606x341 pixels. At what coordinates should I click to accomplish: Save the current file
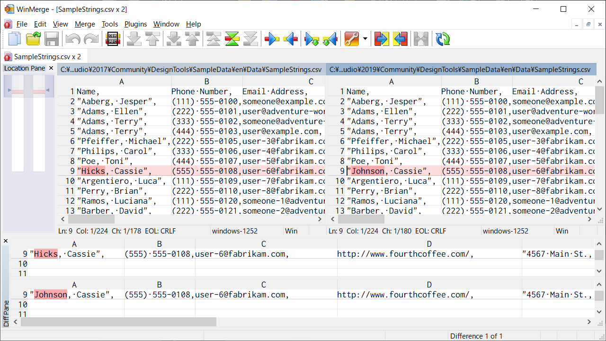pyautogui.click(x=51, y=39)
